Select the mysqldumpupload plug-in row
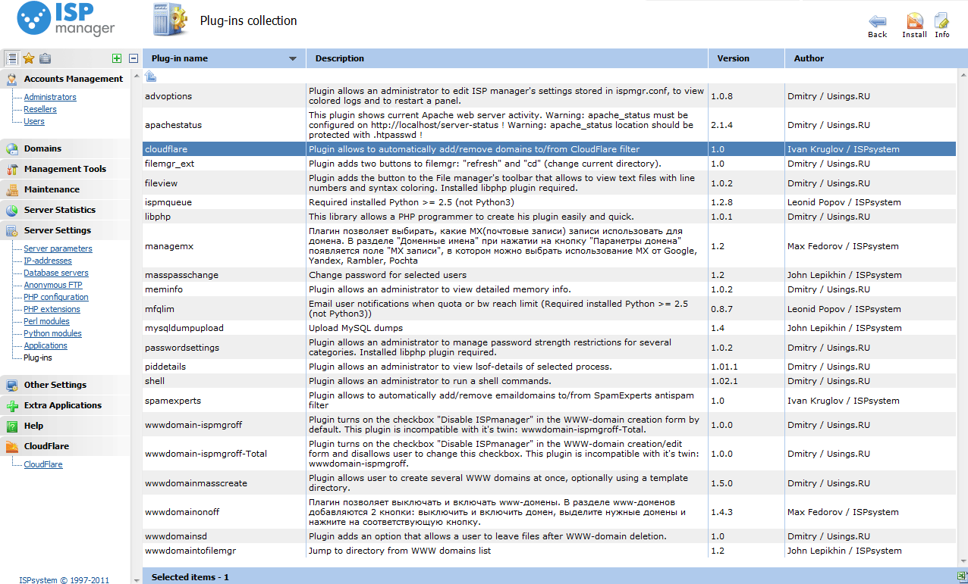Image resolution: width=968 pixels, height=584 pixels. [184, 328]
